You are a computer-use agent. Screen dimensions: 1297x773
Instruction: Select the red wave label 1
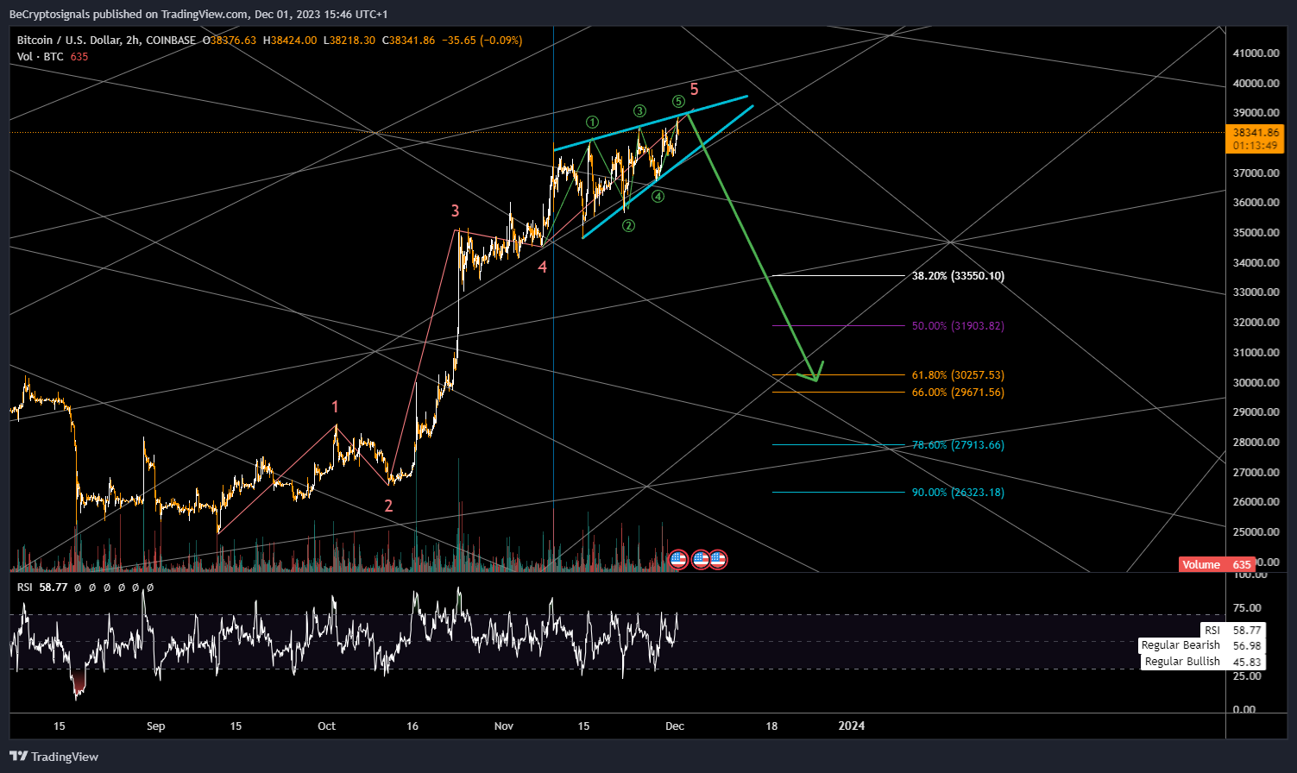point(335,407)
